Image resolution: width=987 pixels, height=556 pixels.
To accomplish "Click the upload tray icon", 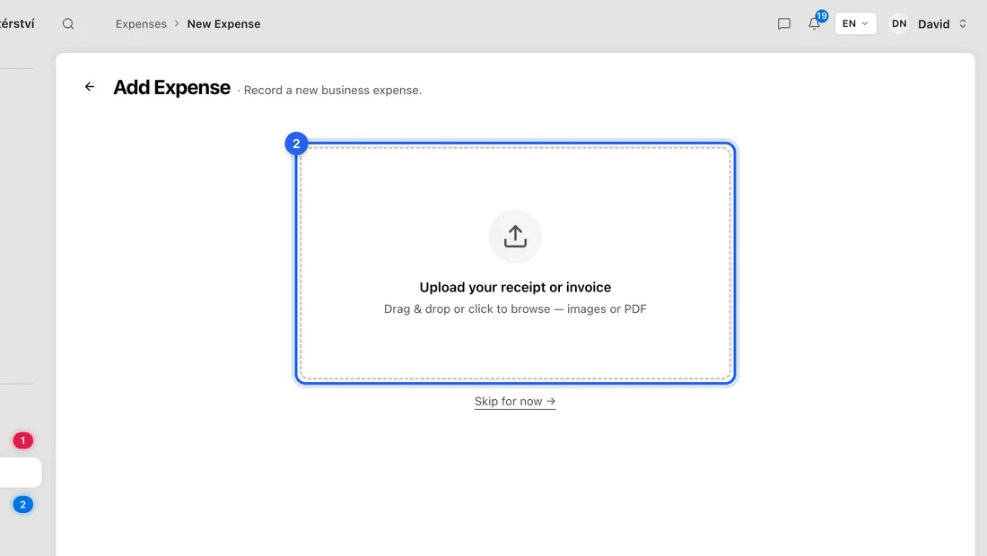I will point(515,237).
